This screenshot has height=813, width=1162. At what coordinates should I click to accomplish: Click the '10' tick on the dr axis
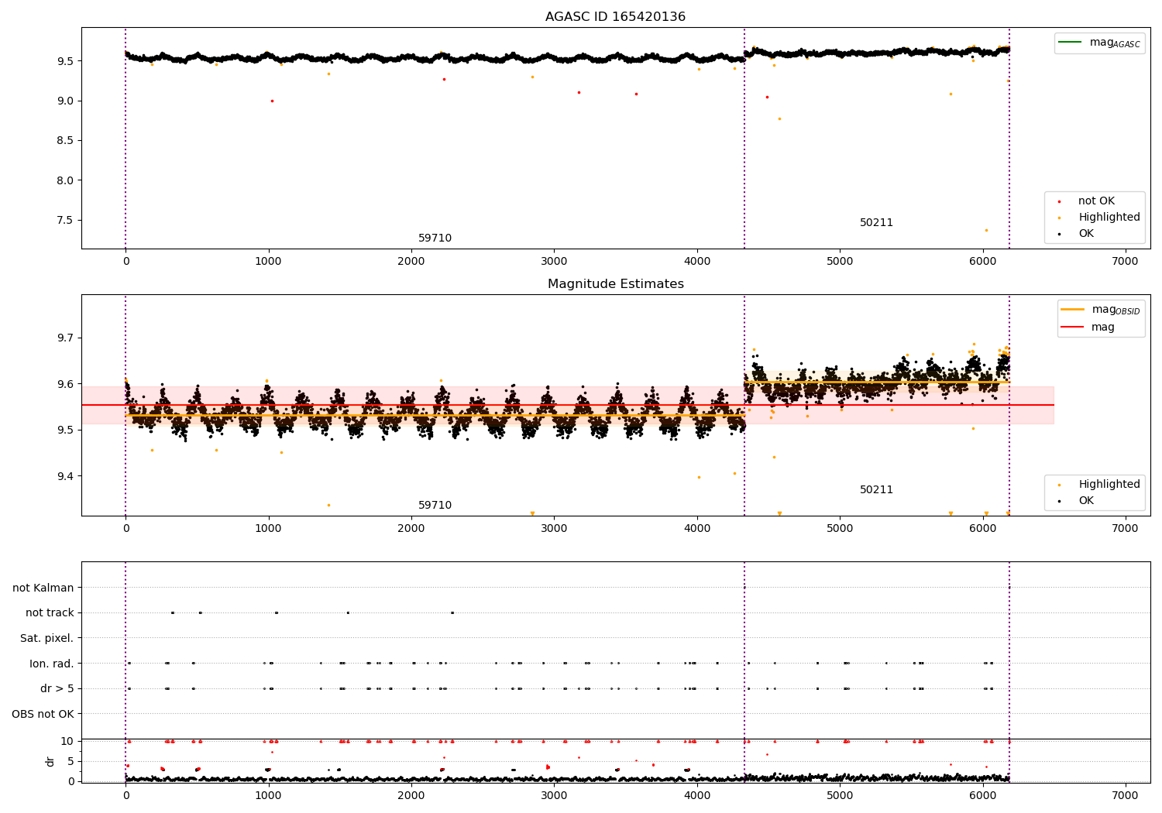point(67,742)
